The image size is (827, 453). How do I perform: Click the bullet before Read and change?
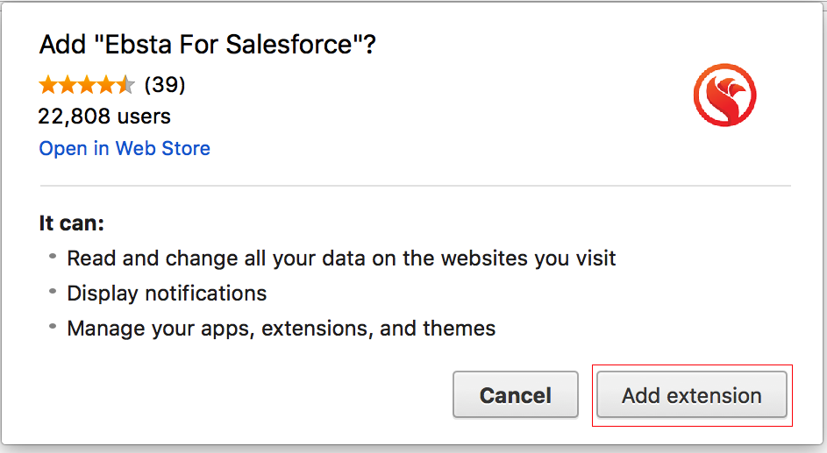53,257
